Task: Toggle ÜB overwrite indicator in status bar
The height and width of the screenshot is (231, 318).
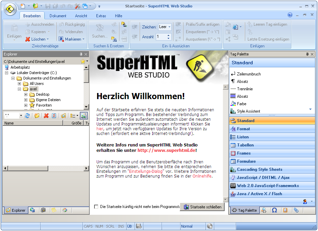Action: click(x=129, y=226)
